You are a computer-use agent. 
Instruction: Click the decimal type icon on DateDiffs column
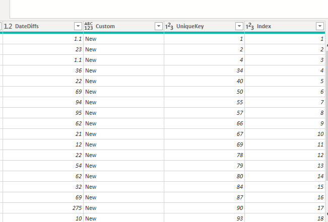click(8, 26)
